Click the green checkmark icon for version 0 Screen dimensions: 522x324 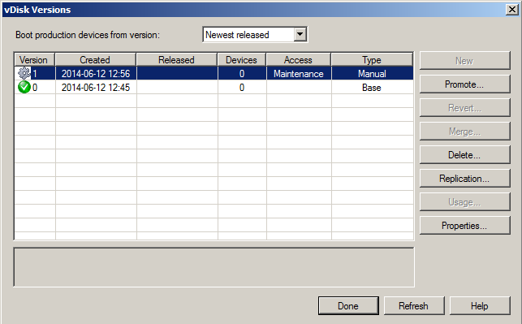(x=24, y=87)
